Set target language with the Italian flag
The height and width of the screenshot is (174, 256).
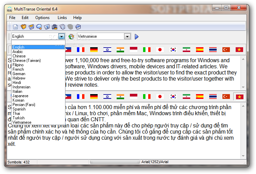click(147, 97)
